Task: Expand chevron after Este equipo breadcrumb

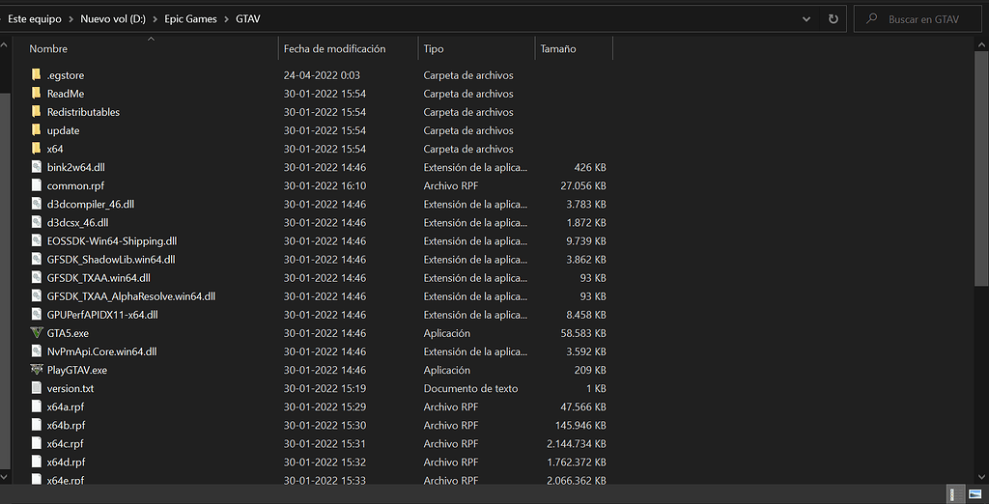Action: [x=71, y=18]
